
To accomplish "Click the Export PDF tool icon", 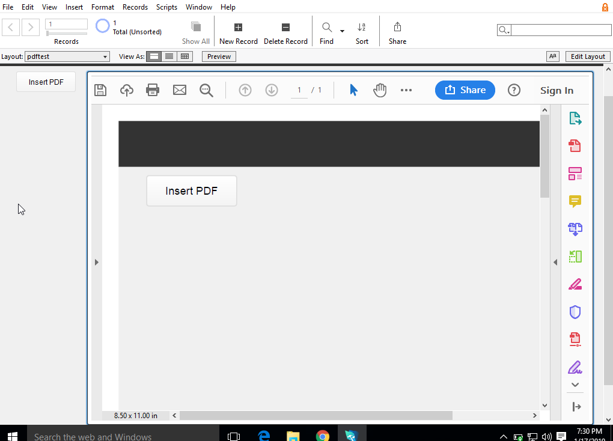I will coord(575,118).
